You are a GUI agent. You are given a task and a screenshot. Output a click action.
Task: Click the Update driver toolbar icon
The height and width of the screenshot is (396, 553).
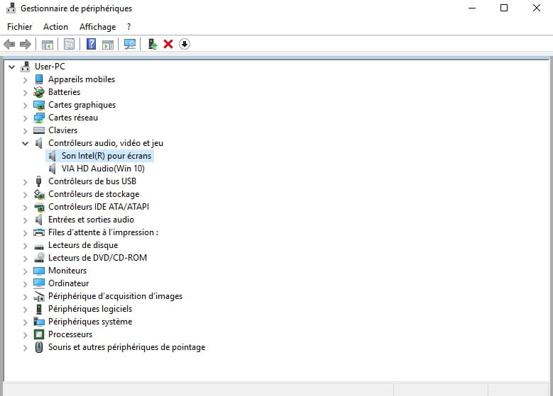pyautogui.click(x=153, y=44)
